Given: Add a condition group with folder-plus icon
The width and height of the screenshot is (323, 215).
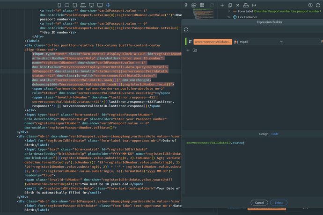Looking at the screenshot, I should tap(195, 50).
